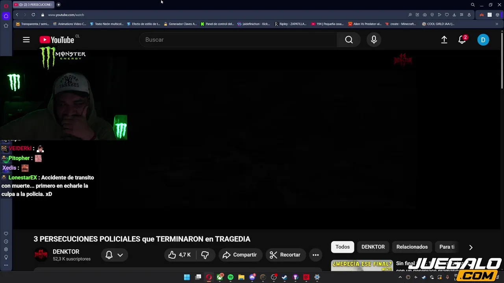This screenshot has width=504, height=283.
Task: Open the DENKTOR channel name link
Action: [66, 252]
